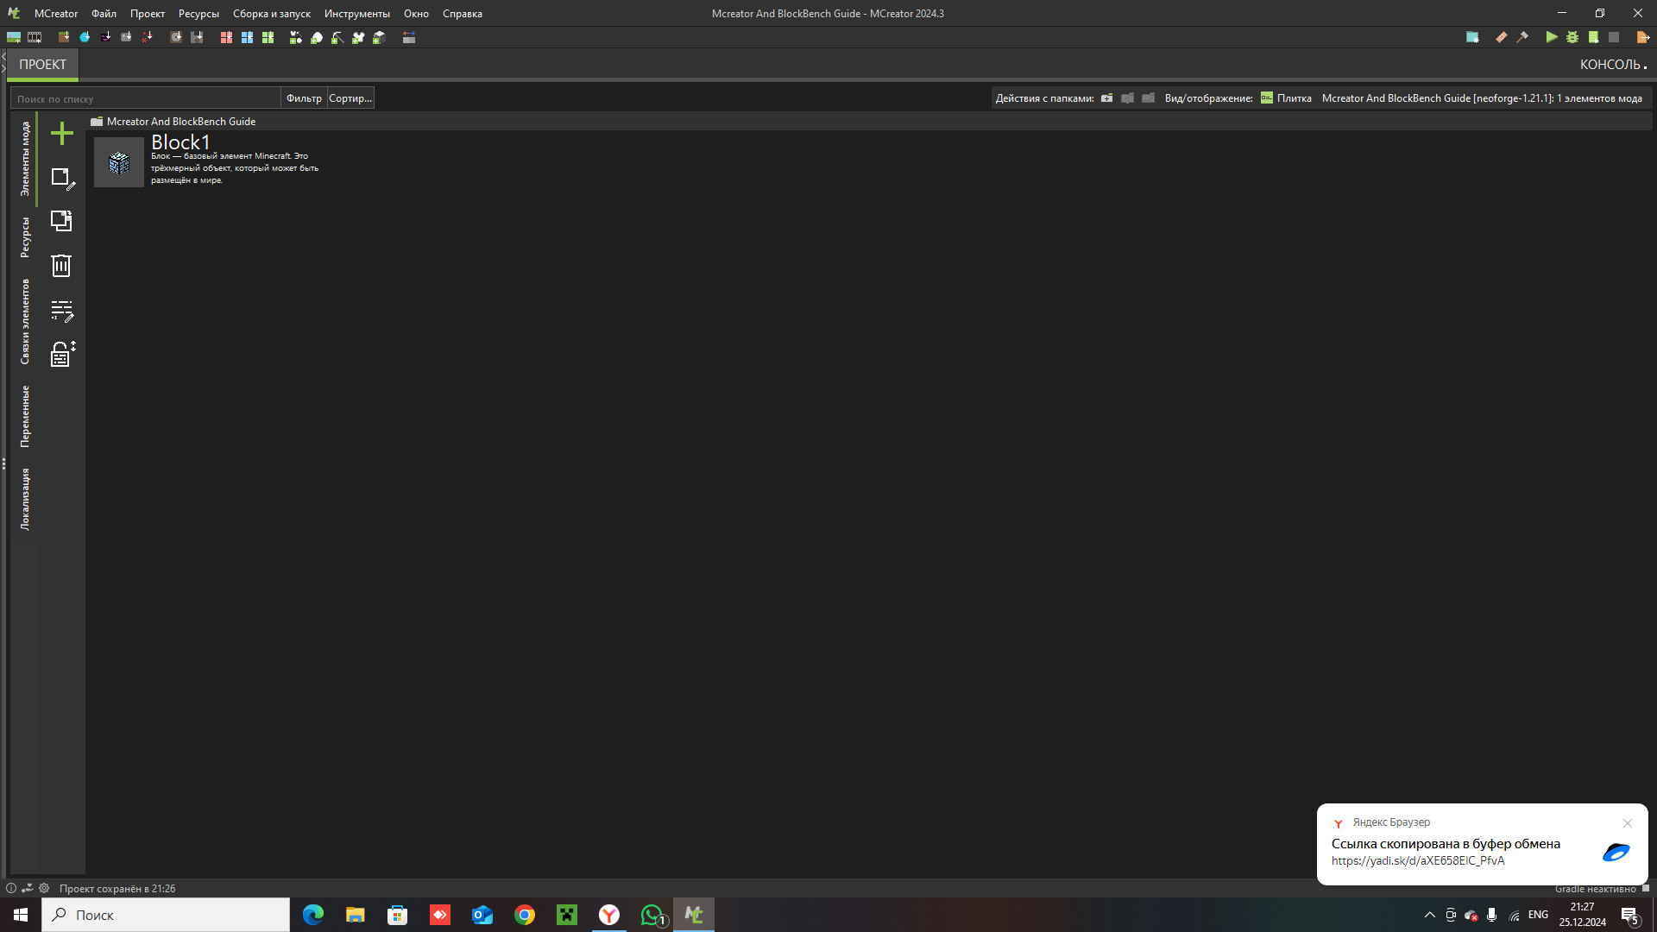
Task: Click the gradle log document icon
Action: (x=1595, y=37)
